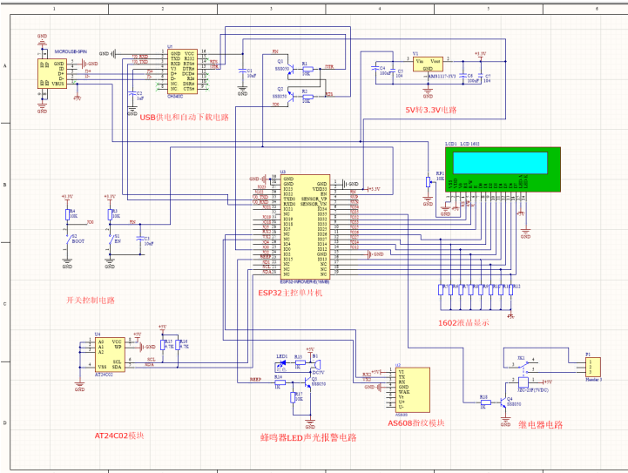Click capacitor C6 100uF
Image resolution: width=628 pixels, height=473 pixels.
pos(463,75)
